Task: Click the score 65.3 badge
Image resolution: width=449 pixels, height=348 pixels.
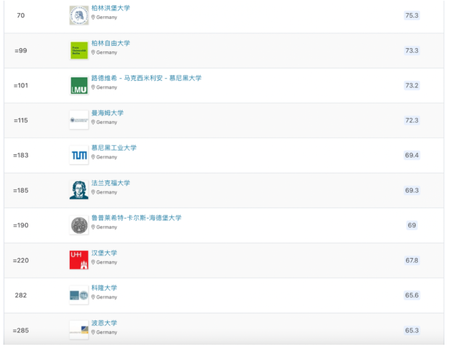Action: 412,330
